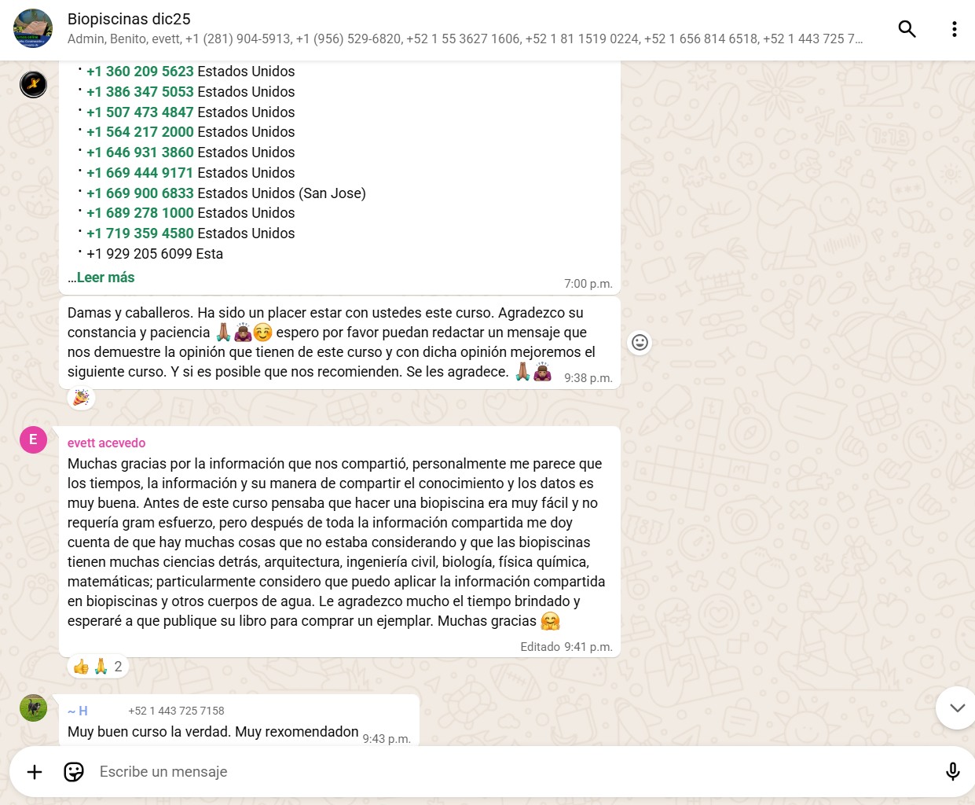Click phone number +1 669 900 6833
Viewport: 975px width, 805px height.
(140, 193)
